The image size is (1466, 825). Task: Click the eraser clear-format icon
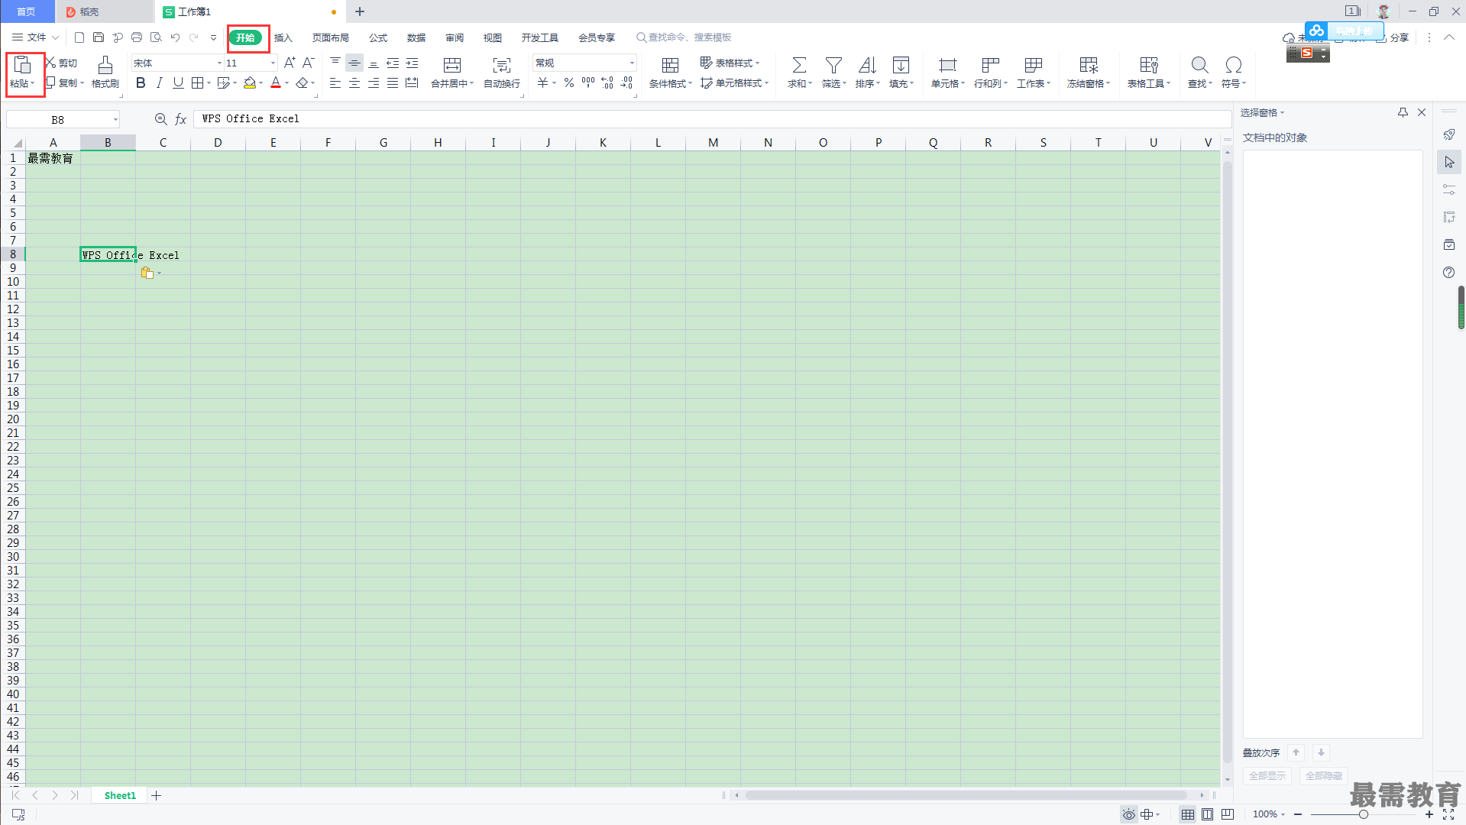303,83
